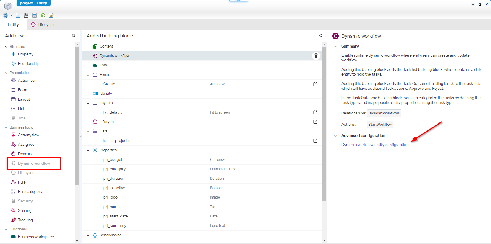Open the dropdown arrow next to back icon

pos(11,16)
